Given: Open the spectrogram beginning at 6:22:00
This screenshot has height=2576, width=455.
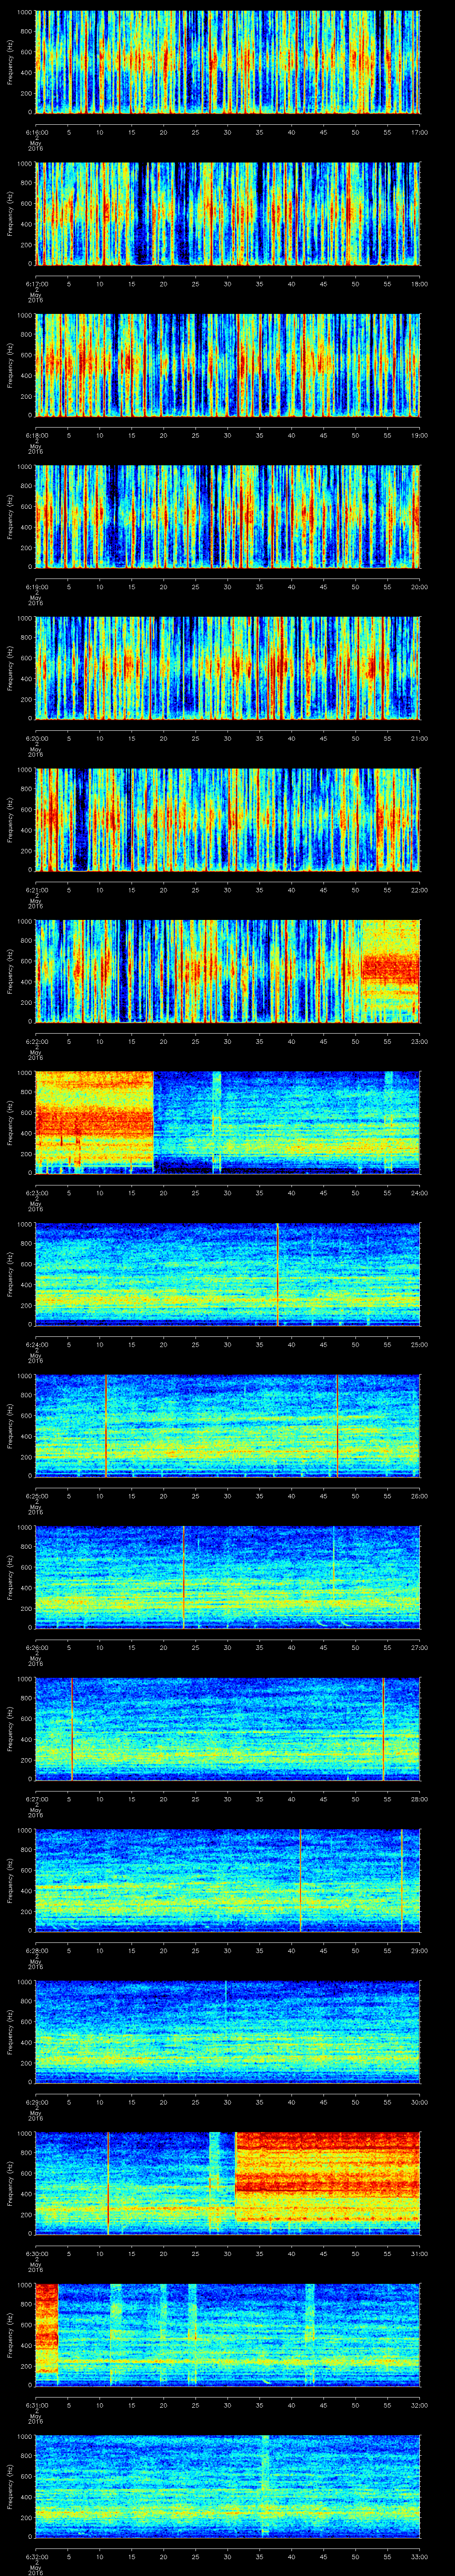Looking at the screenshot, I should tap(227, 971).
